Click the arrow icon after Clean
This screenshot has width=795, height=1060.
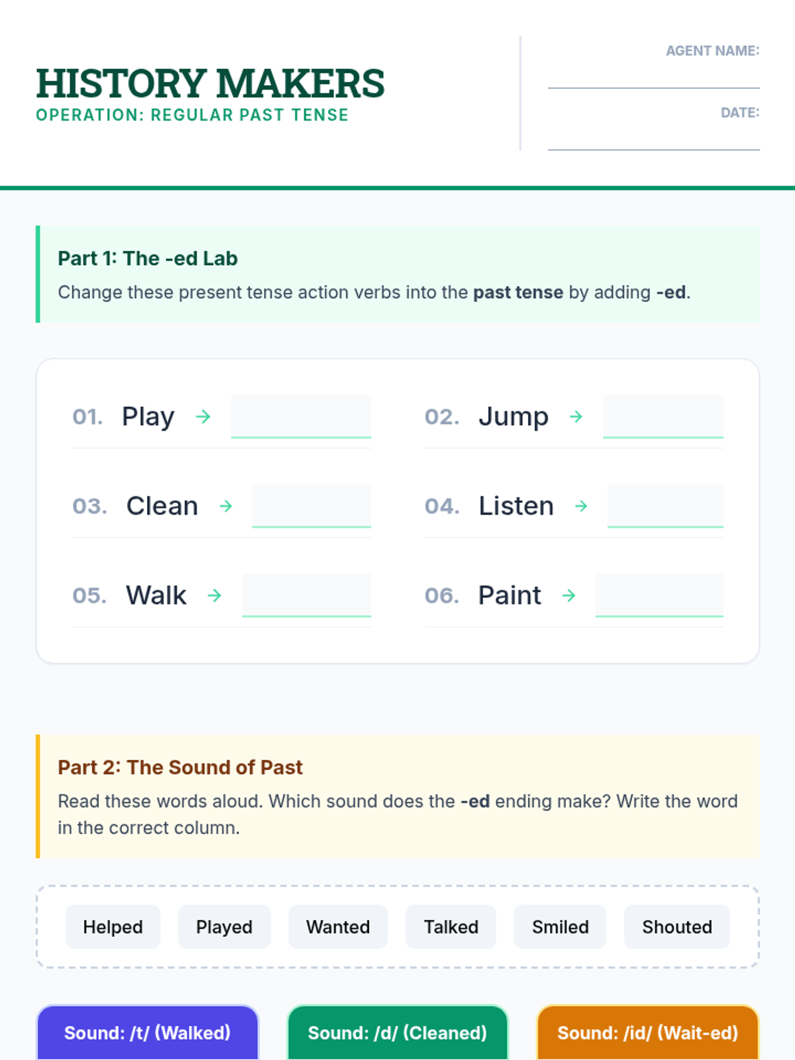(226, 506)
